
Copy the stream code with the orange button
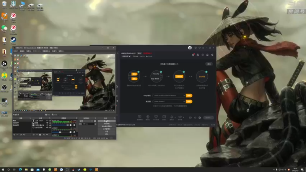point(189,101)
